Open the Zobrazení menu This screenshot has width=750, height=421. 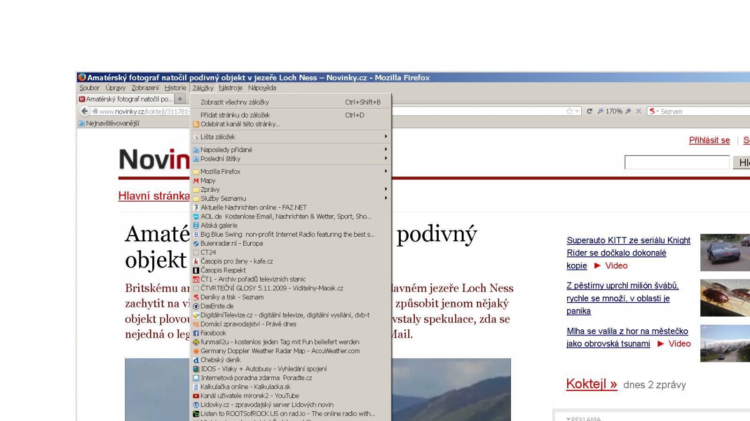pyautogui.click(x=145, y=88)
